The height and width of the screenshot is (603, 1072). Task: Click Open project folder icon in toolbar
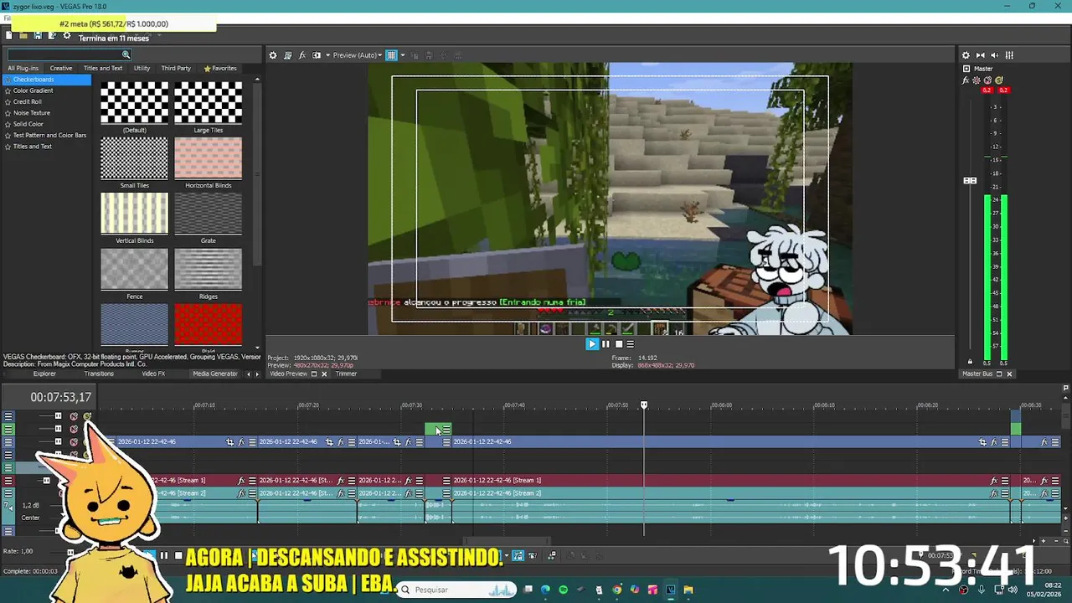point(23,35)
